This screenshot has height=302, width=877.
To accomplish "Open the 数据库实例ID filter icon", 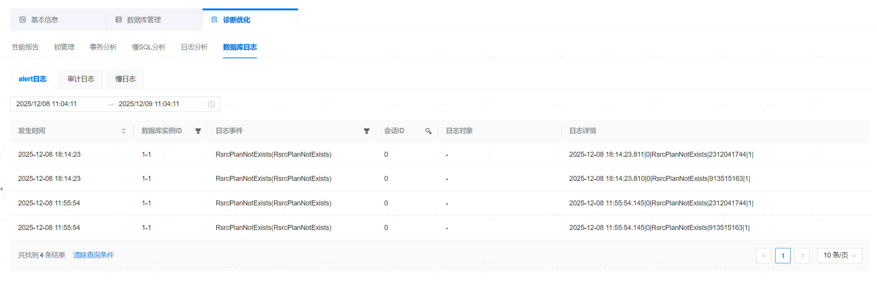I will pos(198,131).
